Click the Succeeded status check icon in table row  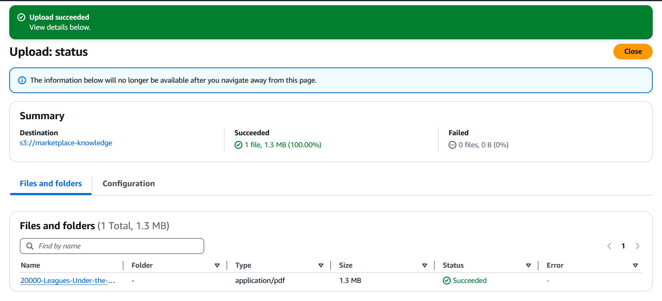click(447, 281)
